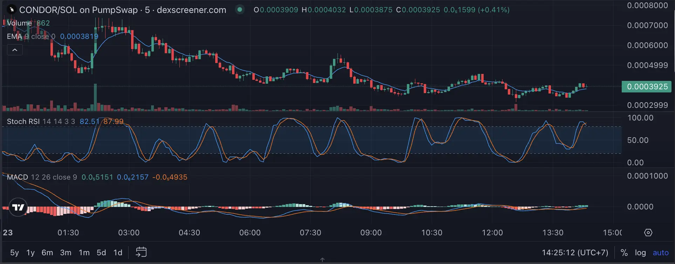Click the TradingView logo badge
Image resolution: width=675 pixels, height=264 pixels.
coord(18,207)
